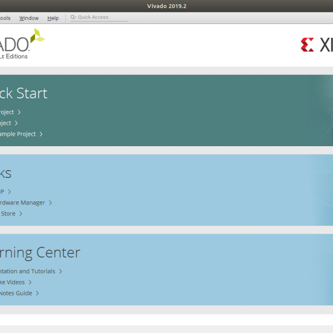Click the Quick Access magnifier icon

[73, 17]
